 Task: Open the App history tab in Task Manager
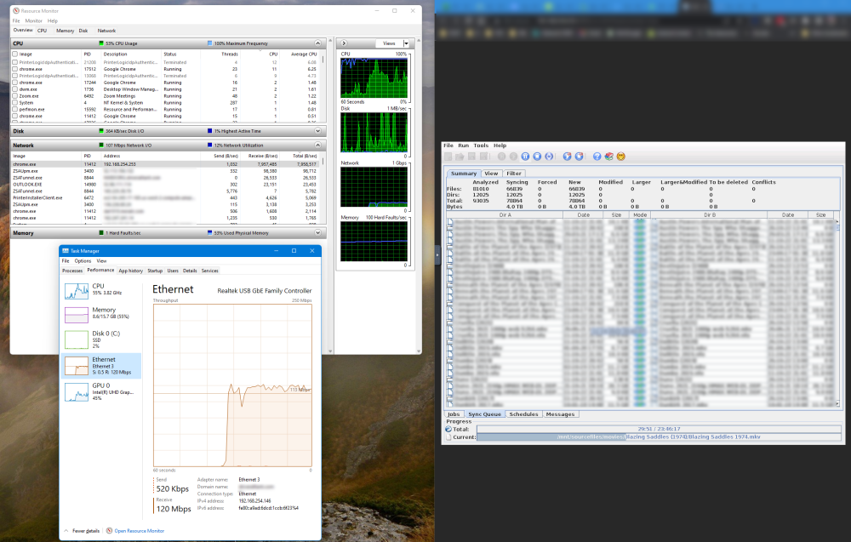pyautogui.click(x=131, y=271)
